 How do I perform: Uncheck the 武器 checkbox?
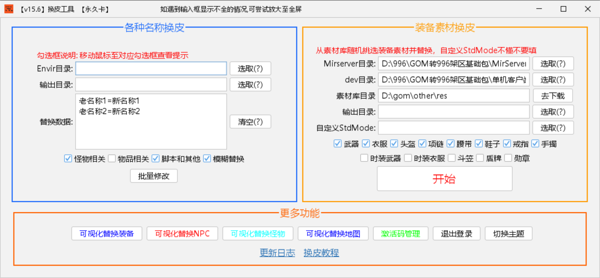point(337,143)
